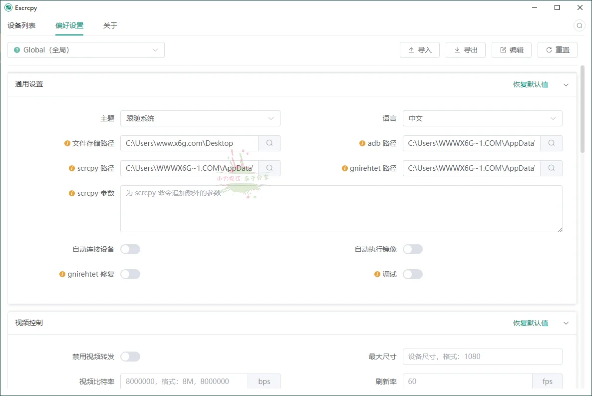Switch to the 设备列表 tab
The width and height of the screenshot is (592, 396).
(21, 25)
